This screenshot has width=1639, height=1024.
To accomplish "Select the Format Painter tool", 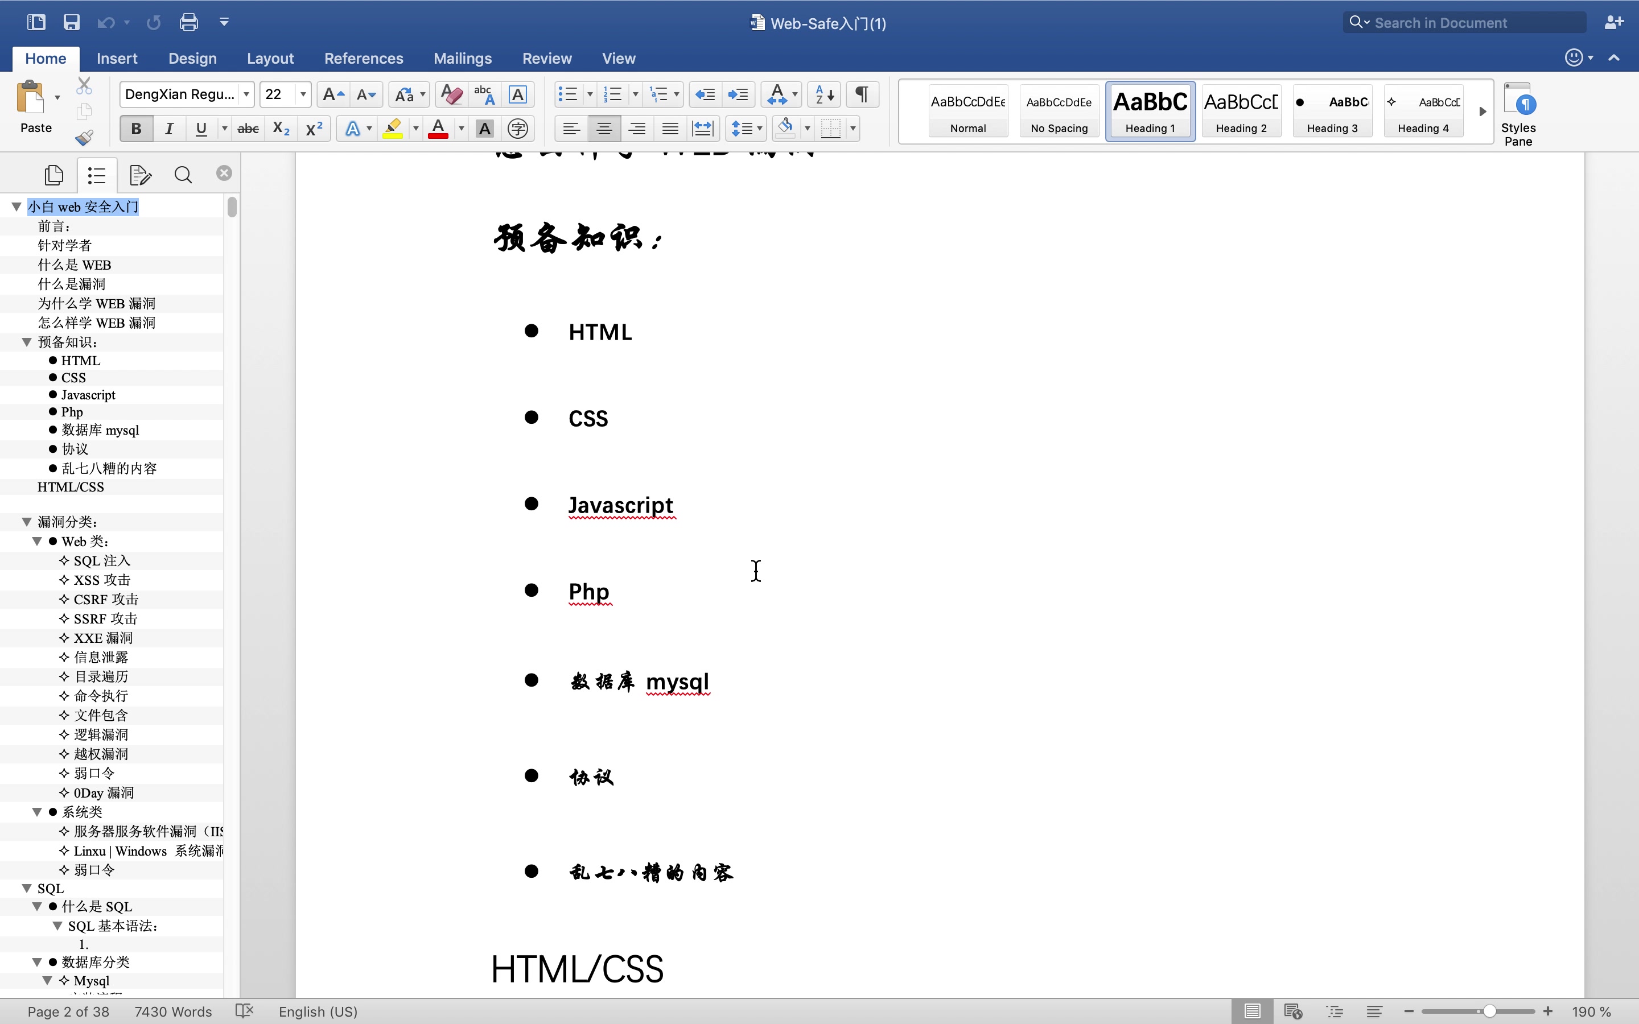I will [84, 138].
